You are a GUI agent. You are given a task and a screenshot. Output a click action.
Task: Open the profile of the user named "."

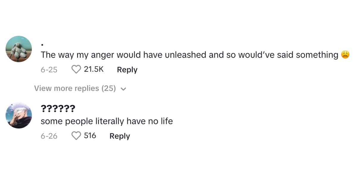pos(42,45)
